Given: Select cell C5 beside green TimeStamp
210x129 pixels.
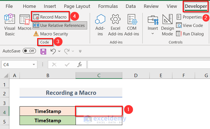Looking at the screenshot, I should click(x=99, y=121).
